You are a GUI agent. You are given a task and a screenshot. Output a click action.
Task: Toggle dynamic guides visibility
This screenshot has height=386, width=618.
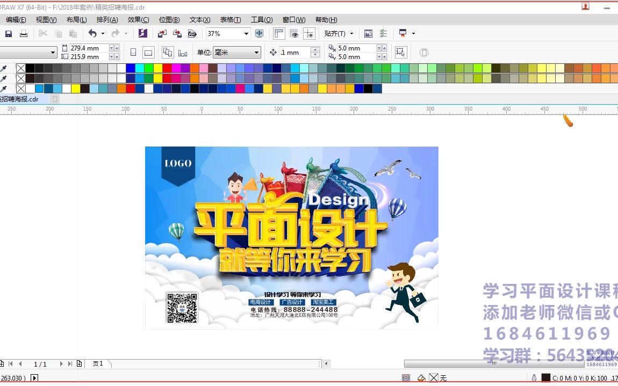[309, 33]
